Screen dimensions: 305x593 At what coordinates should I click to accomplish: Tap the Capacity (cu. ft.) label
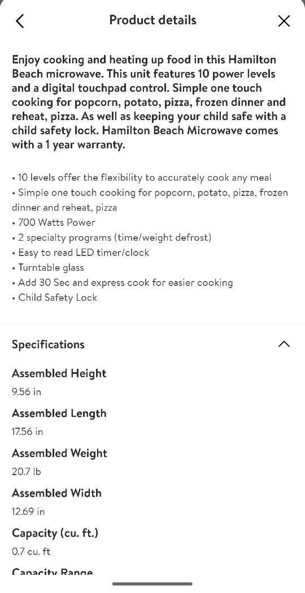click(55, 533)
